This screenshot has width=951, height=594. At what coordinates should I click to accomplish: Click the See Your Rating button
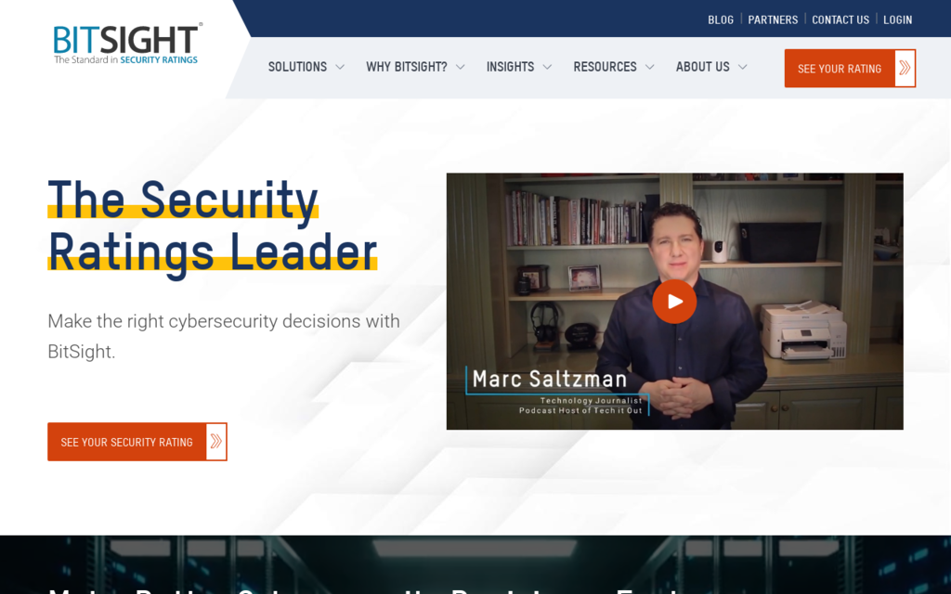coord(850,68)
